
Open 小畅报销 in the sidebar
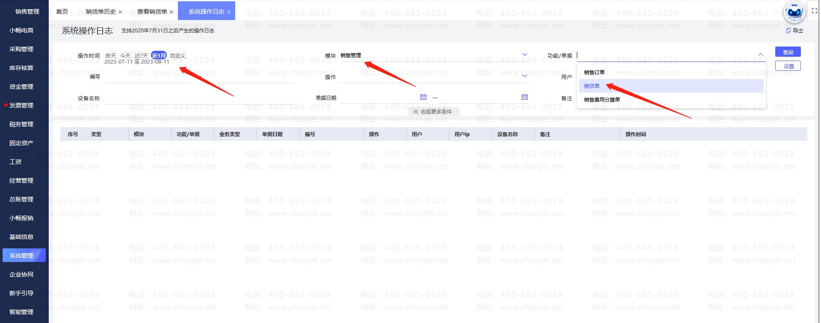tap(21, 218)
